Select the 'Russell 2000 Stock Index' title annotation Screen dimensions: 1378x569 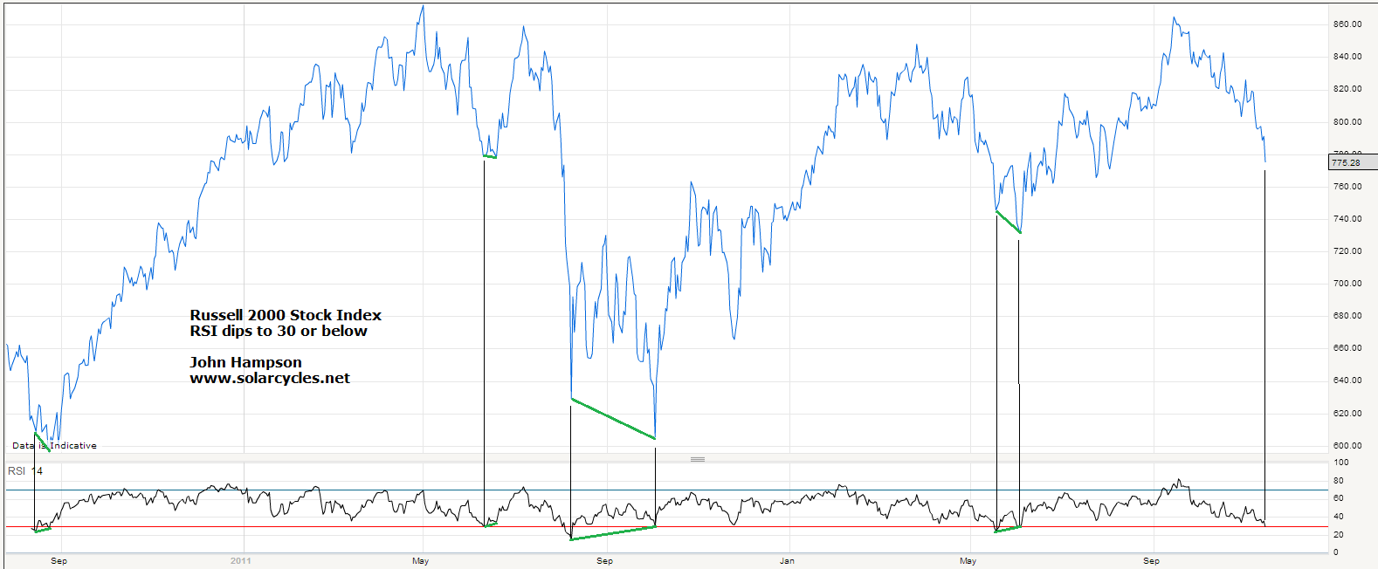pos(286,315)
